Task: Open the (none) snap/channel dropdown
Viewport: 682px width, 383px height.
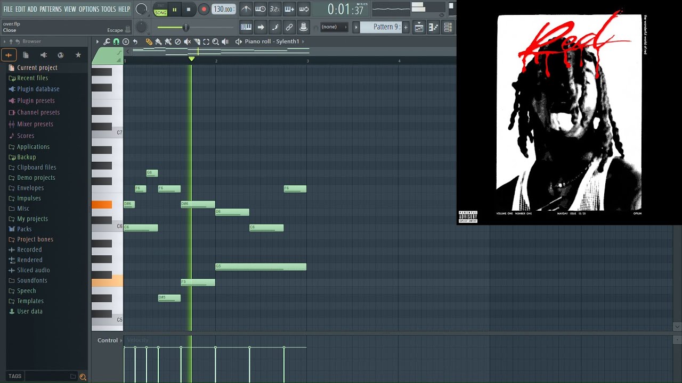Action: coord(334,27)
